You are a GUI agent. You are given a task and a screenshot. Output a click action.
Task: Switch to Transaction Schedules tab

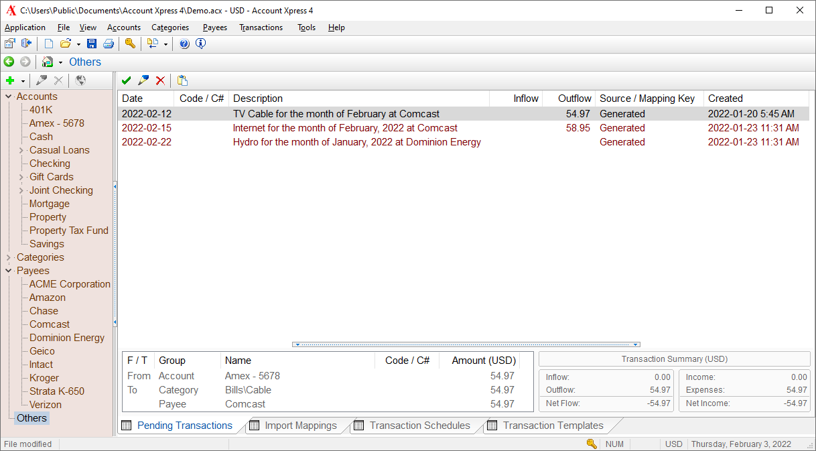pos(419,426)
